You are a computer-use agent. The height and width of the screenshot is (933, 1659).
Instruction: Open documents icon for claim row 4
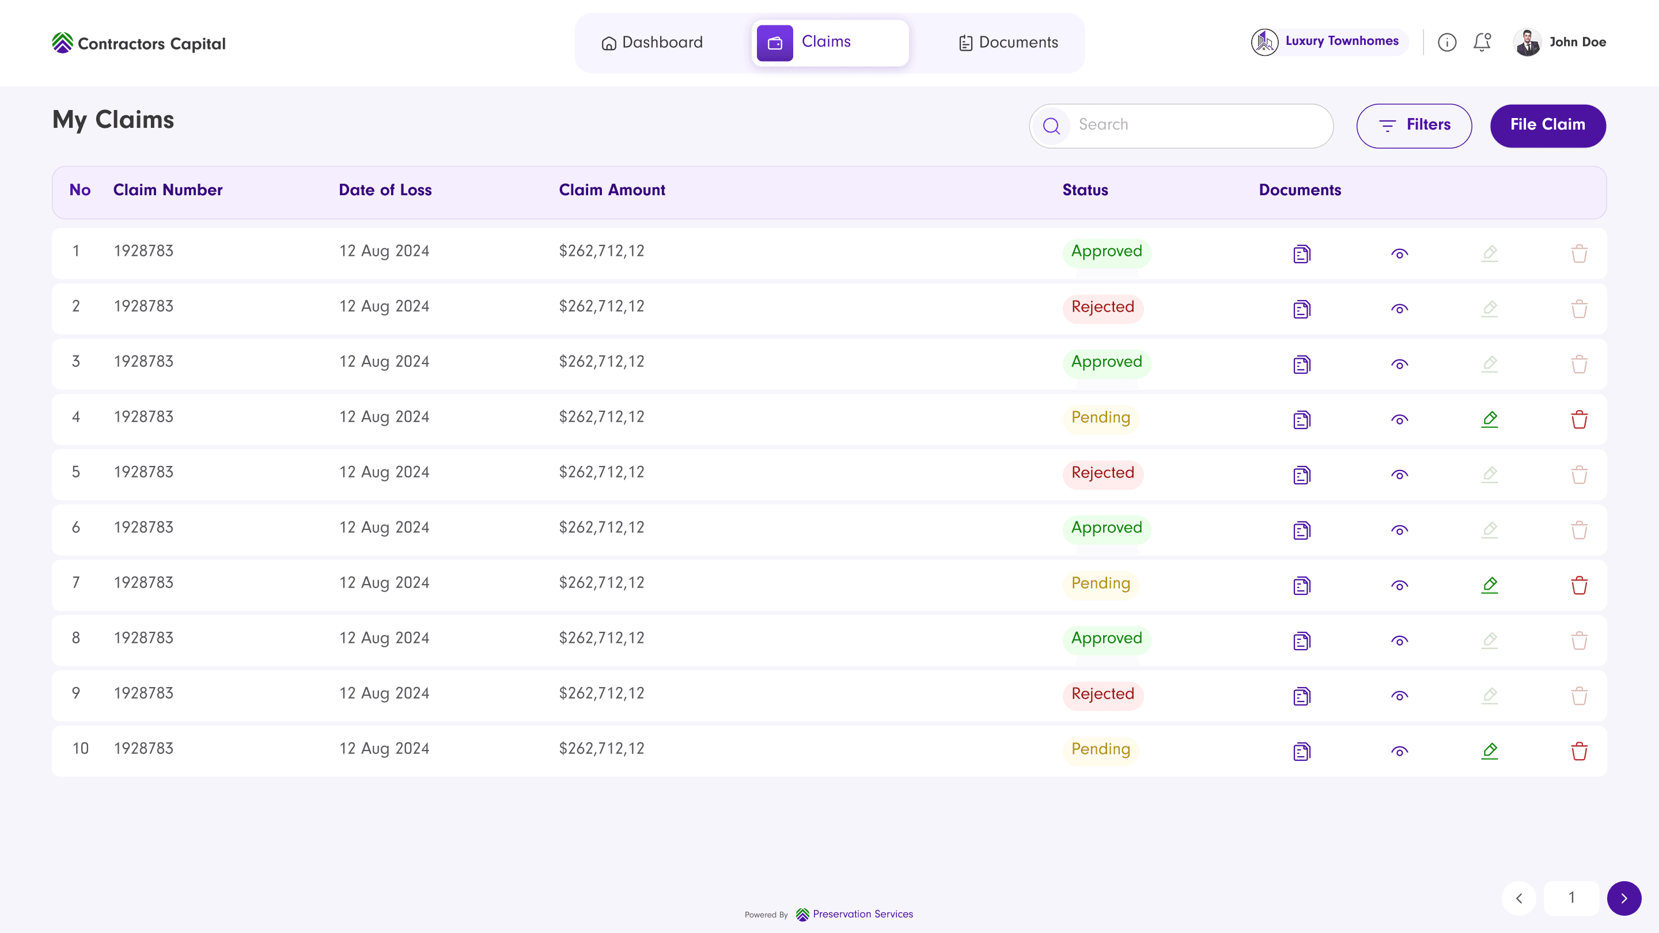pos(1302,420)
